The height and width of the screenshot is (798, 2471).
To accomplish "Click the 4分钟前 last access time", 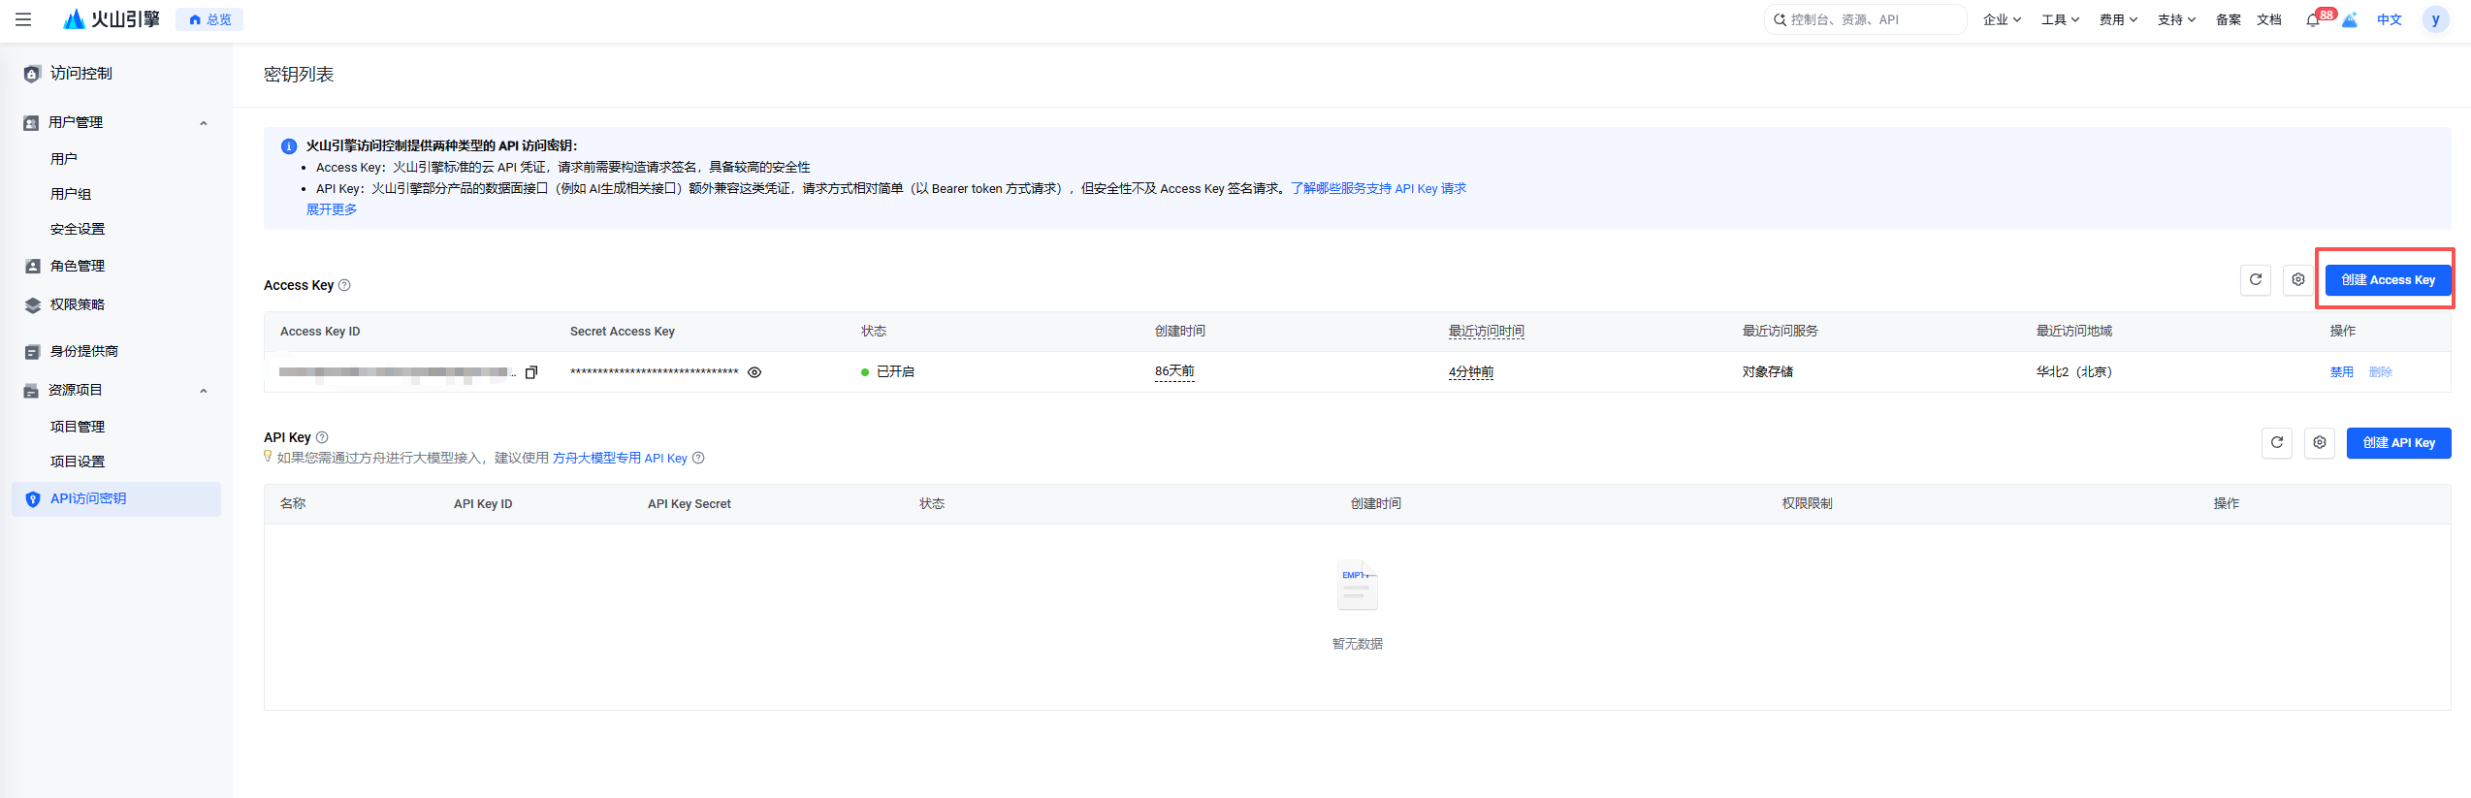I will click(x=1471, y=372).
